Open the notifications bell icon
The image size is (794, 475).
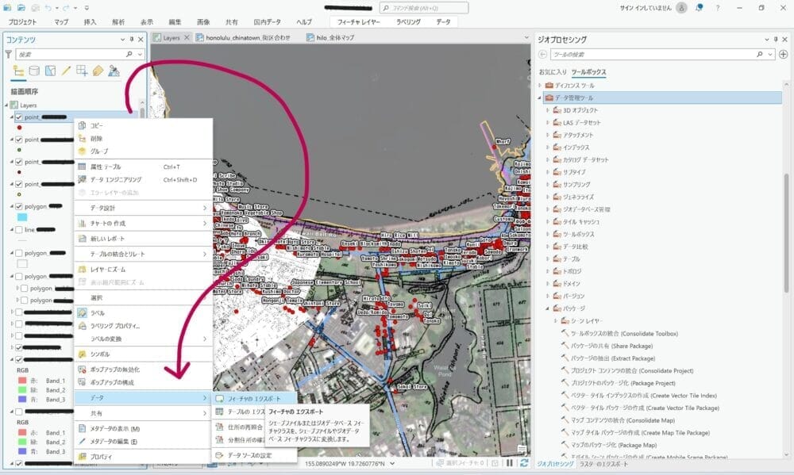point(699,8)
